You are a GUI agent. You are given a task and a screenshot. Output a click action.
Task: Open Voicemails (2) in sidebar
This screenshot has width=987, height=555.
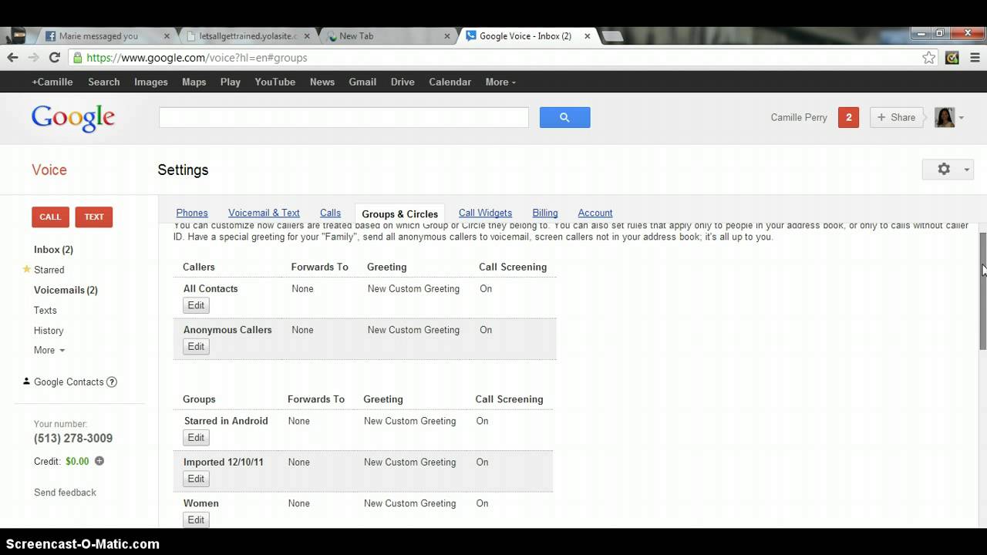(x=66, y=290)
